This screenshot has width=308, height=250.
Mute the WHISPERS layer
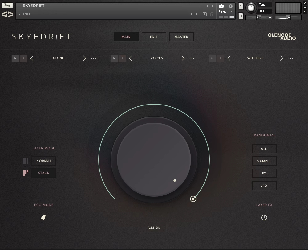click(212, 58)
